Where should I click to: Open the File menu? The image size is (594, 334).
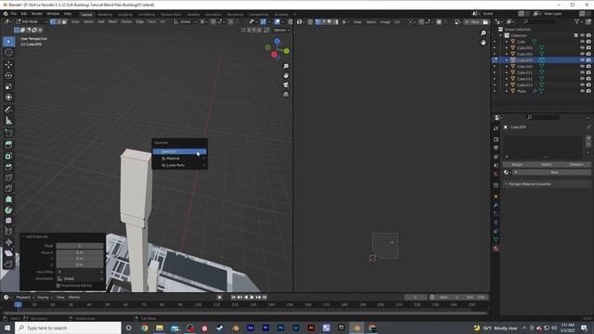pos(13,14)
